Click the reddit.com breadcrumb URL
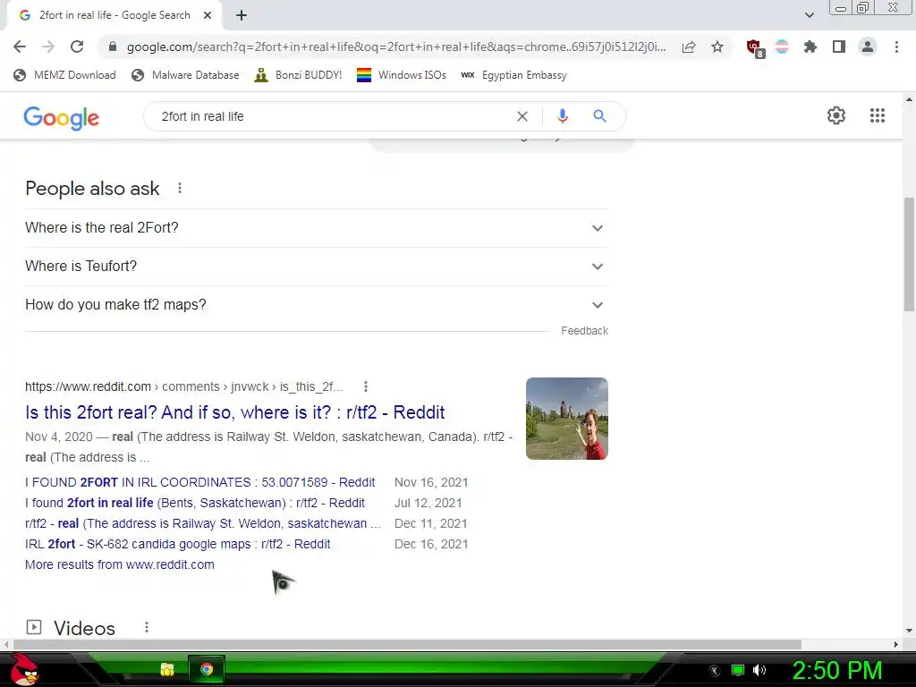916x687 pixels. [x=183, y=386]
